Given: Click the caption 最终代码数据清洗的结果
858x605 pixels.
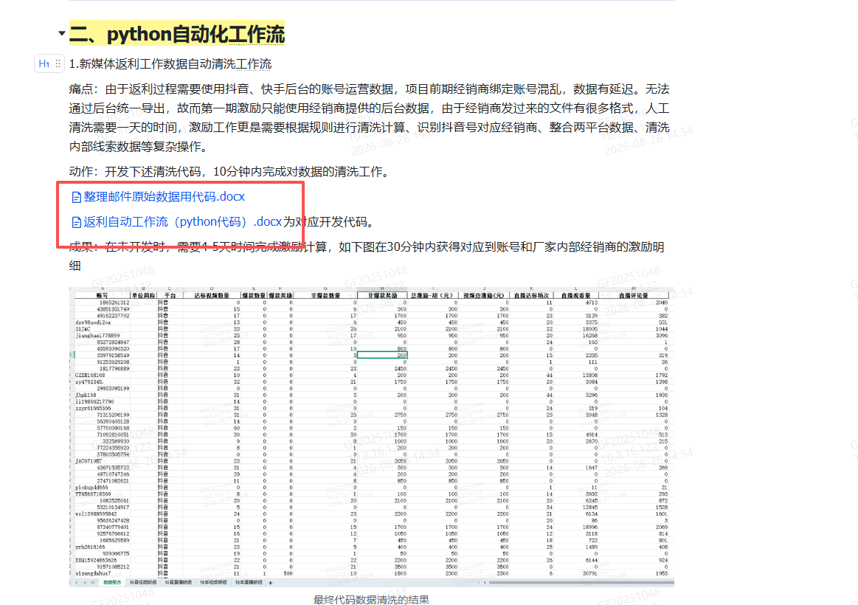Looking at the screenshot, I should coord(371,600).
